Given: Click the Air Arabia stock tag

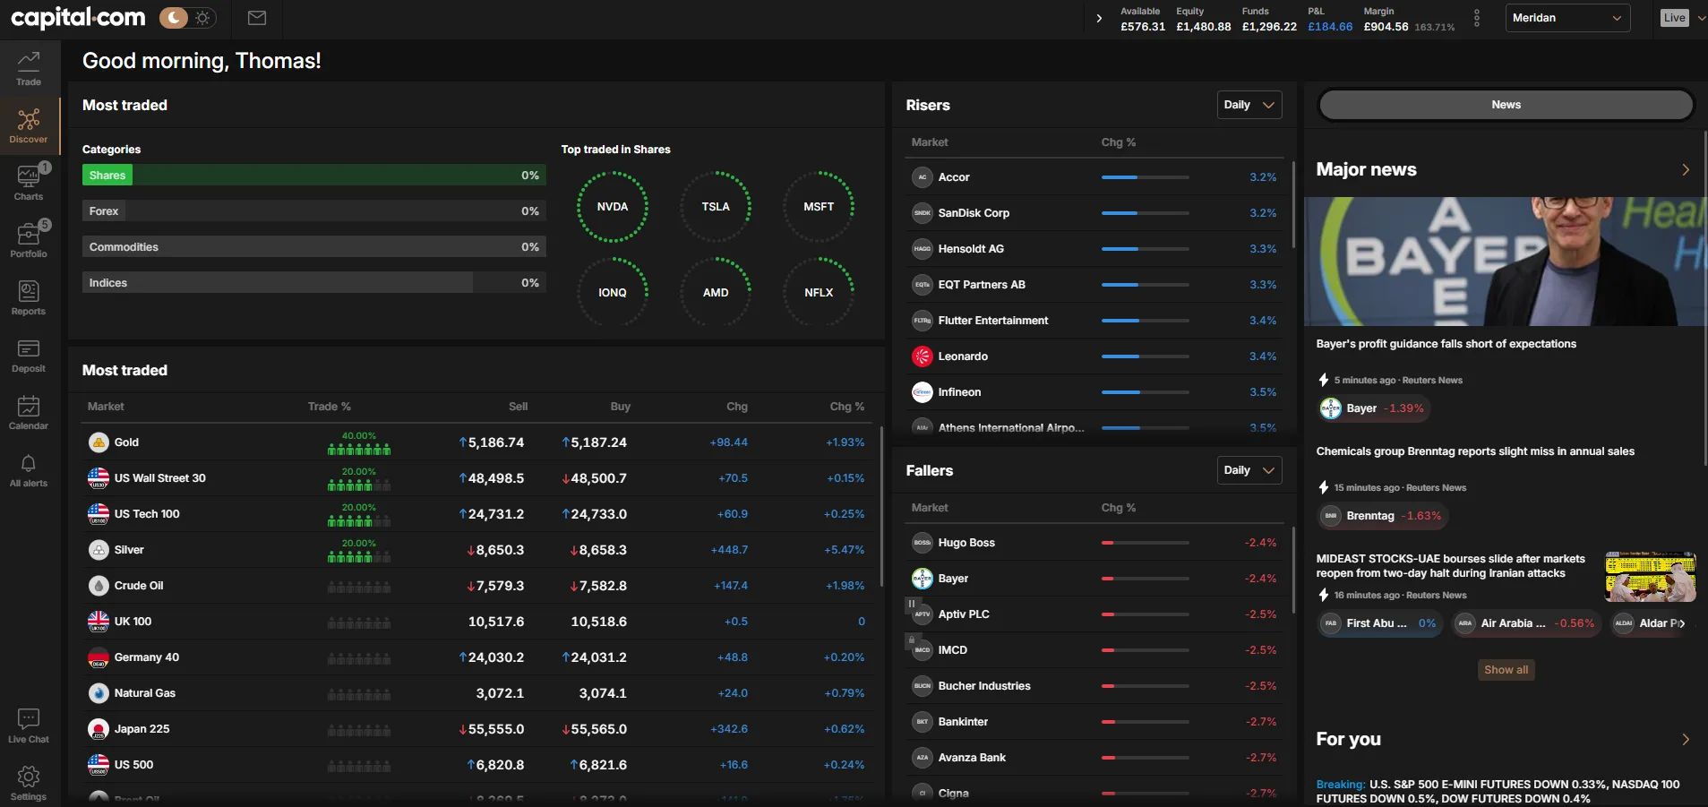Looking at the screenshot, I should [x=1526, y=623].
